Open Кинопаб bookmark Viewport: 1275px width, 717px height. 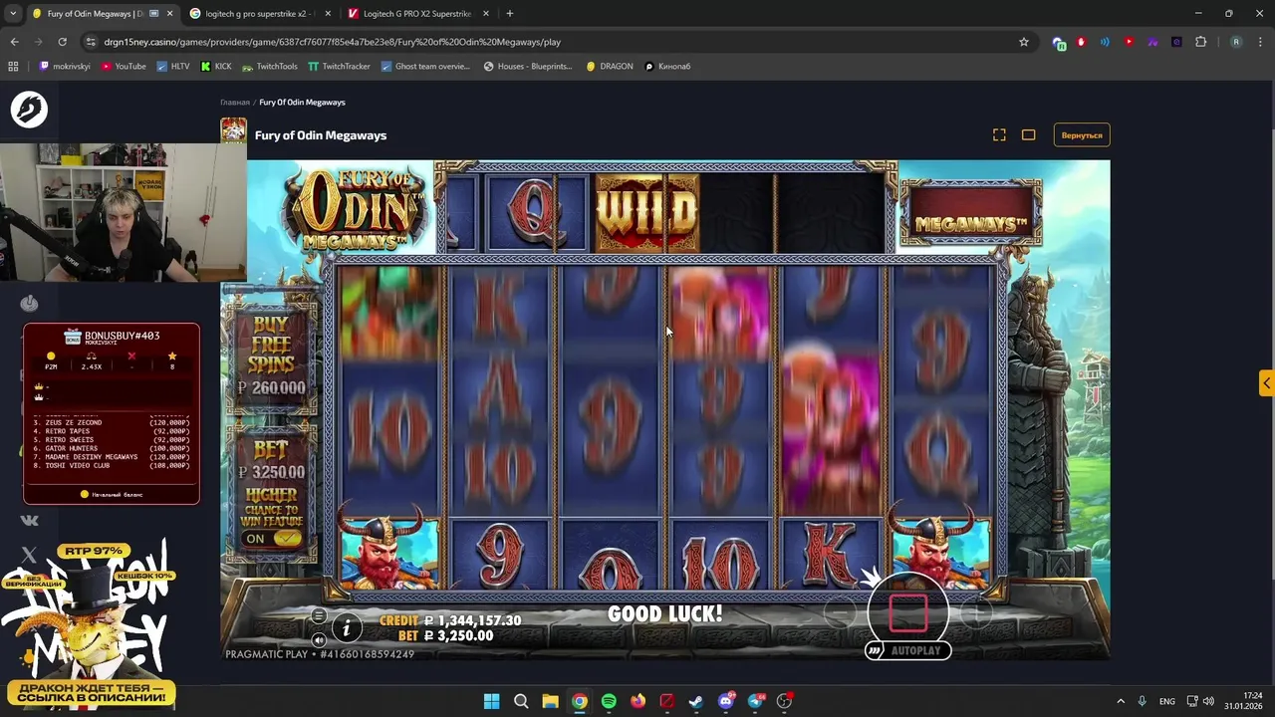667,67
